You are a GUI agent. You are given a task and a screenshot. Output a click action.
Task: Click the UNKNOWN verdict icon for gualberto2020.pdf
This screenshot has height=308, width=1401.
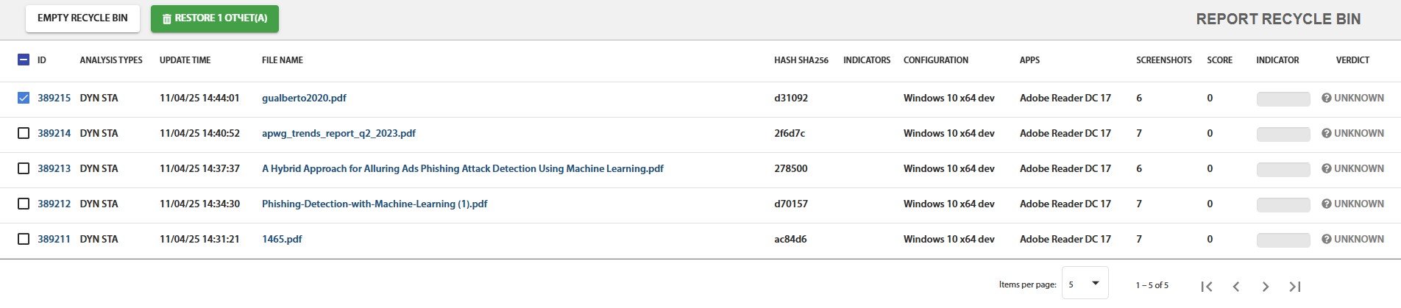[1326, 98]
